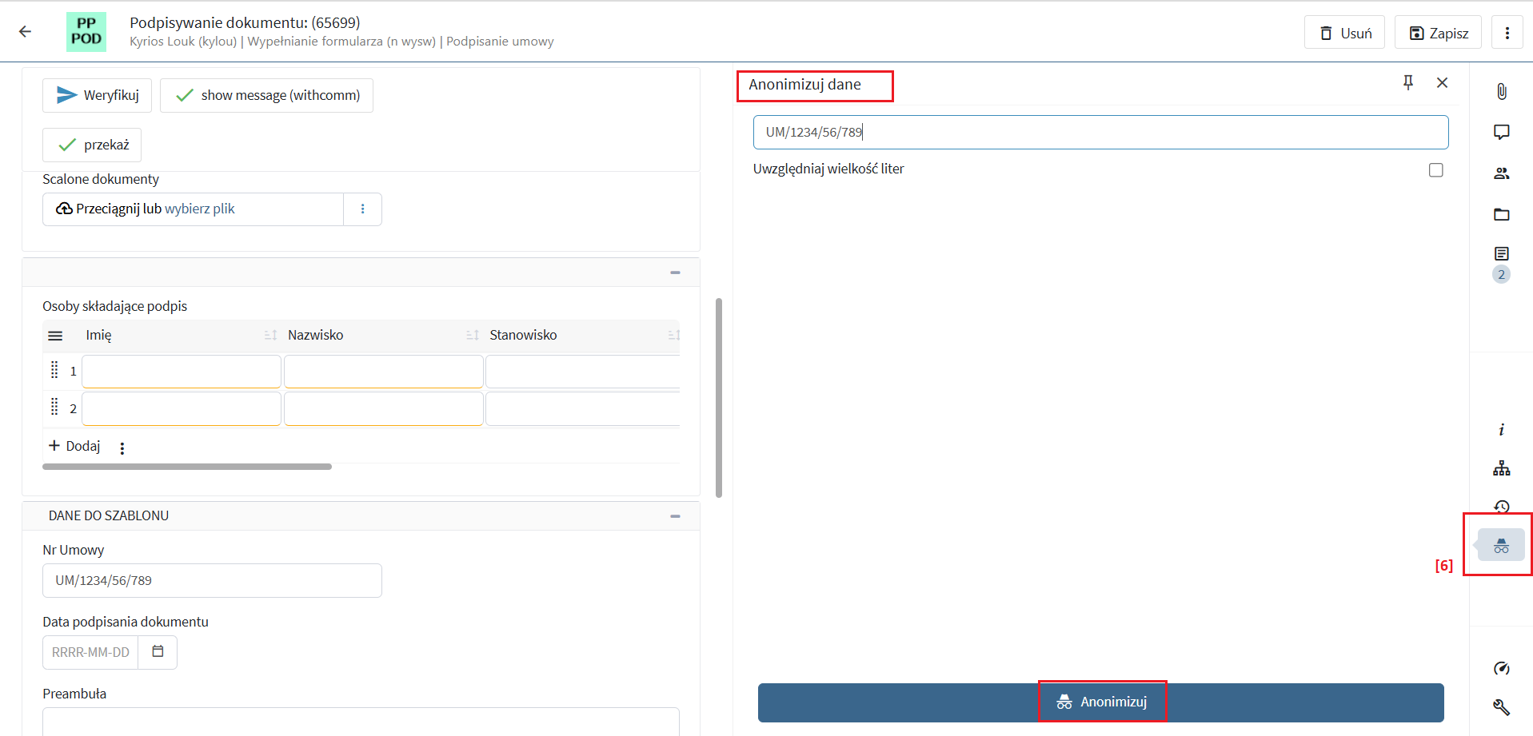1533x736 pixels.
Task: Open the notes list sidebar icon
Action: (x=1501, y=254)
